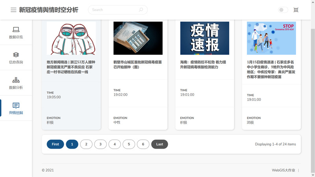The height and width of the screenshot is (177, 315).
Task: Go to the First page
Action: click(55, 144)
